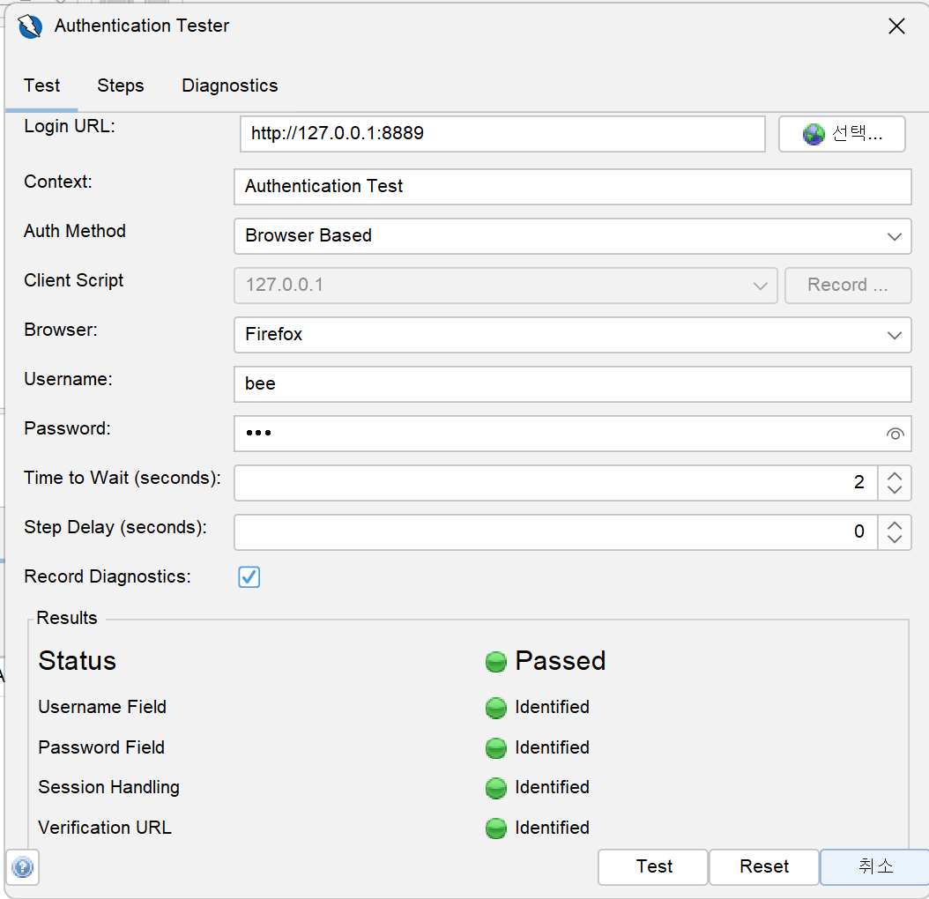Viewport: 929px width, 899px height.
Task: Click the Reset button
Action: (x=764, y=867)
